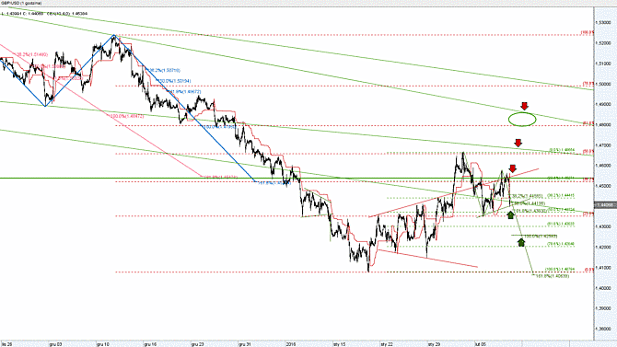617x347 pixels.
Task: Select the 1.50000 price axis label
Action: (x=605, y=84)
